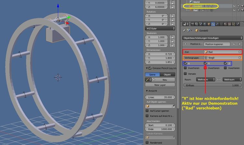Open the Object properties cube tab icon

tap(209, 24)
